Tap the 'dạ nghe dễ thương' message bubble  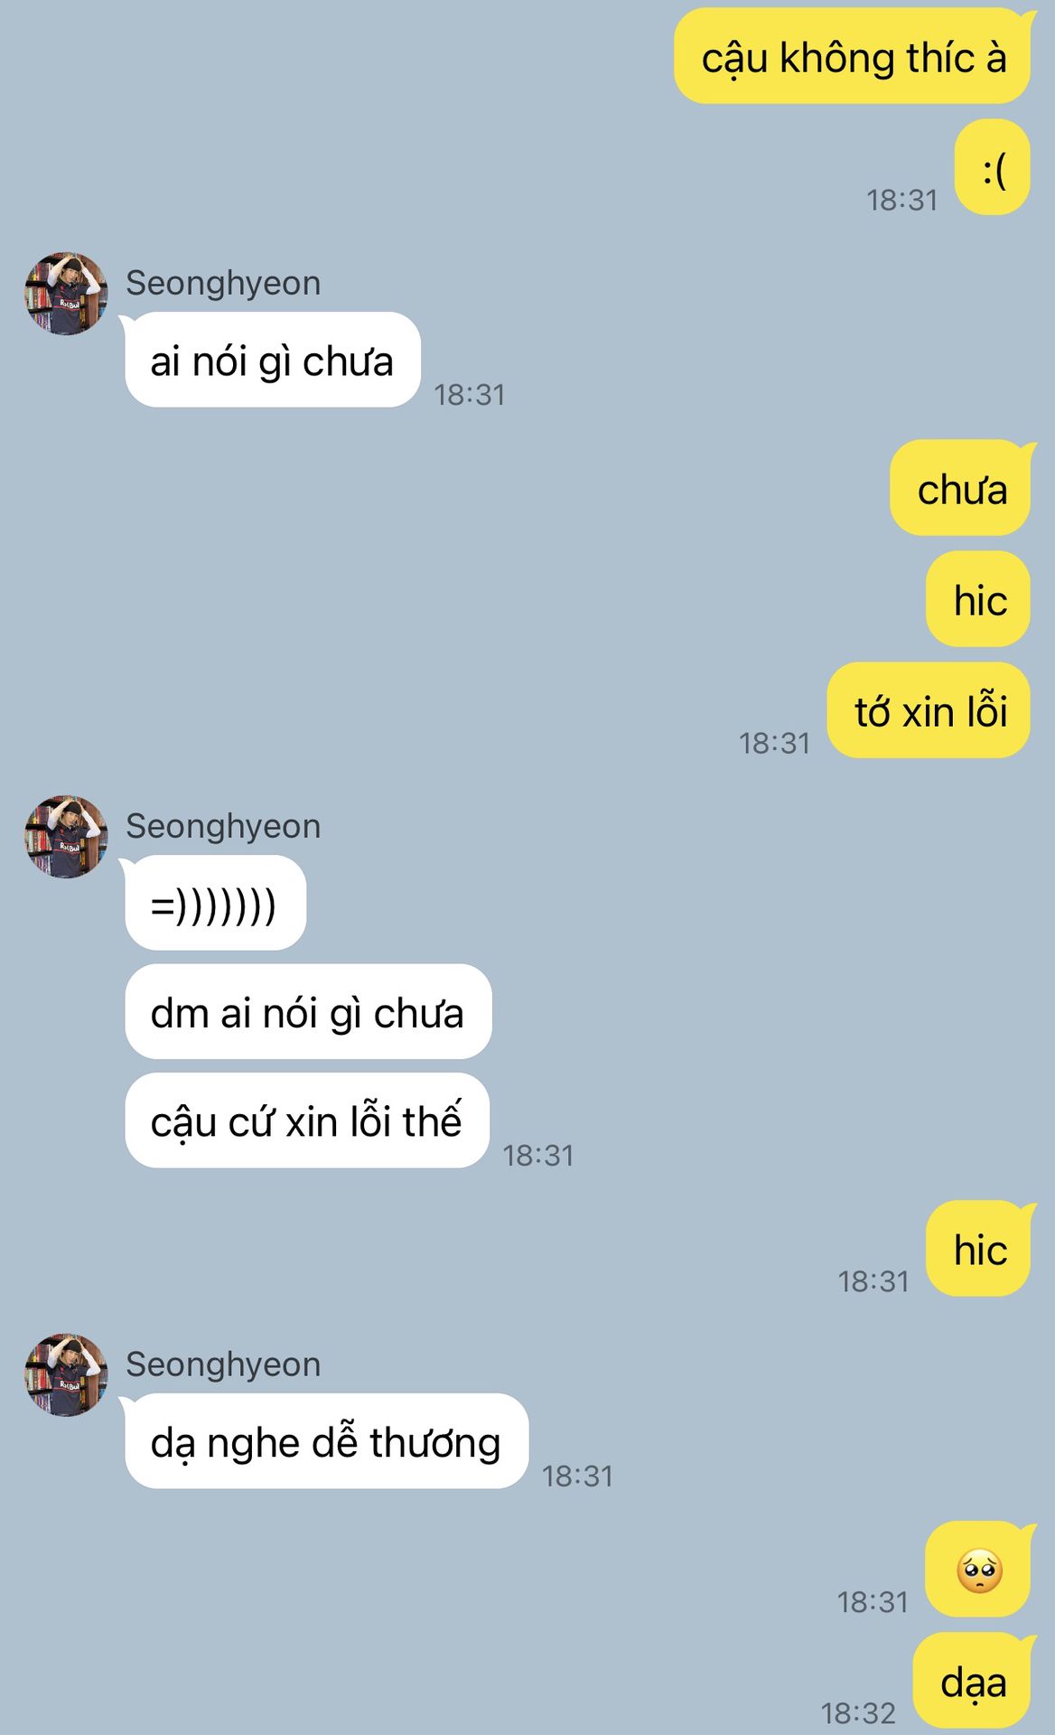(326, 1441)
